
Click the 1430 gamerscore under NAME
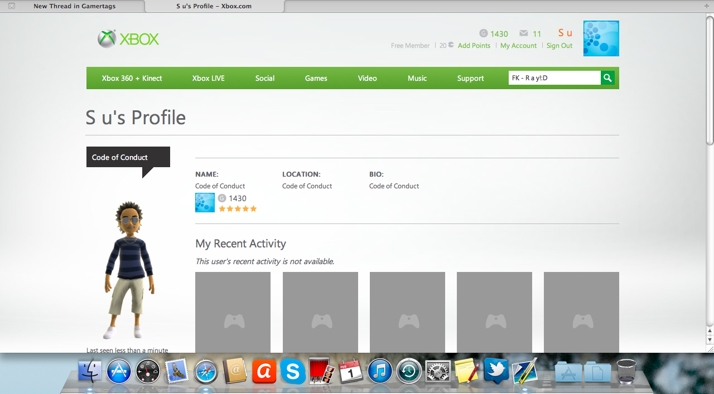pyautogui.click(x=238, y=198)
